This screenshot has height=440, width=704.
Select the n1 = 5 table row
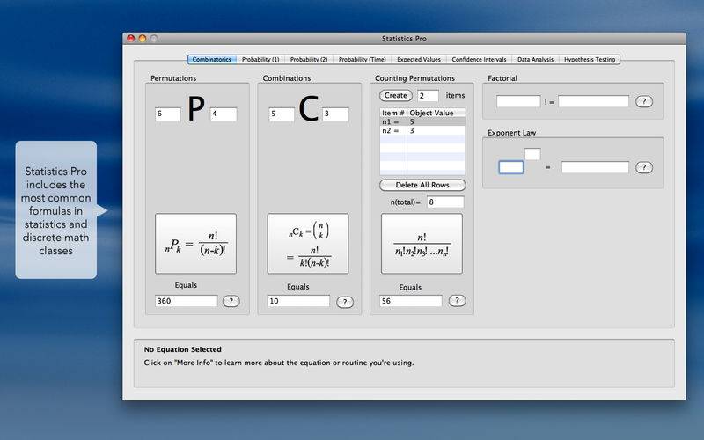point(422,121)
